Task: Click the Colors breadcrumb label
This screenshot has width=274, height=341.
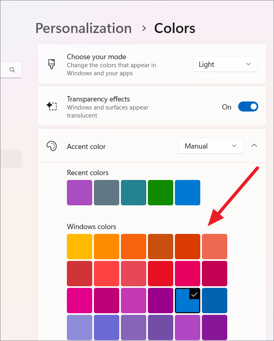Action: tap(174, 28)
